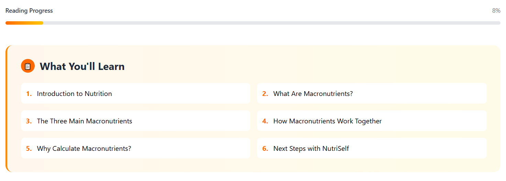The height and width of the screenshot is (181, 506).
Task: Click number 2 beside What Are Macronutrients?
Action: click(x=265, y=94)
